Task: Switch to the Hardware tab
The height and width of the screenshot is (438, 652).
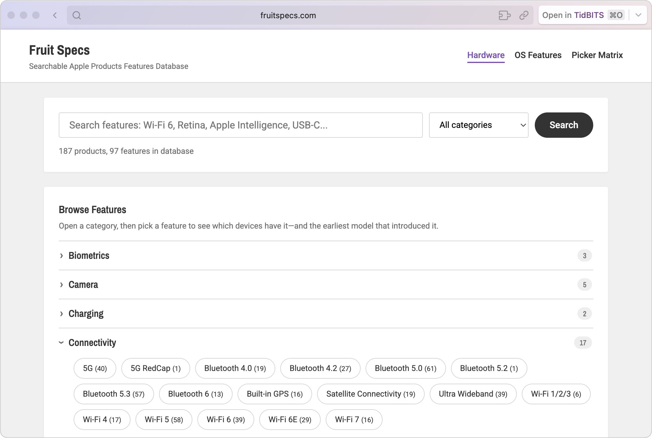Action: click(486, 55)
